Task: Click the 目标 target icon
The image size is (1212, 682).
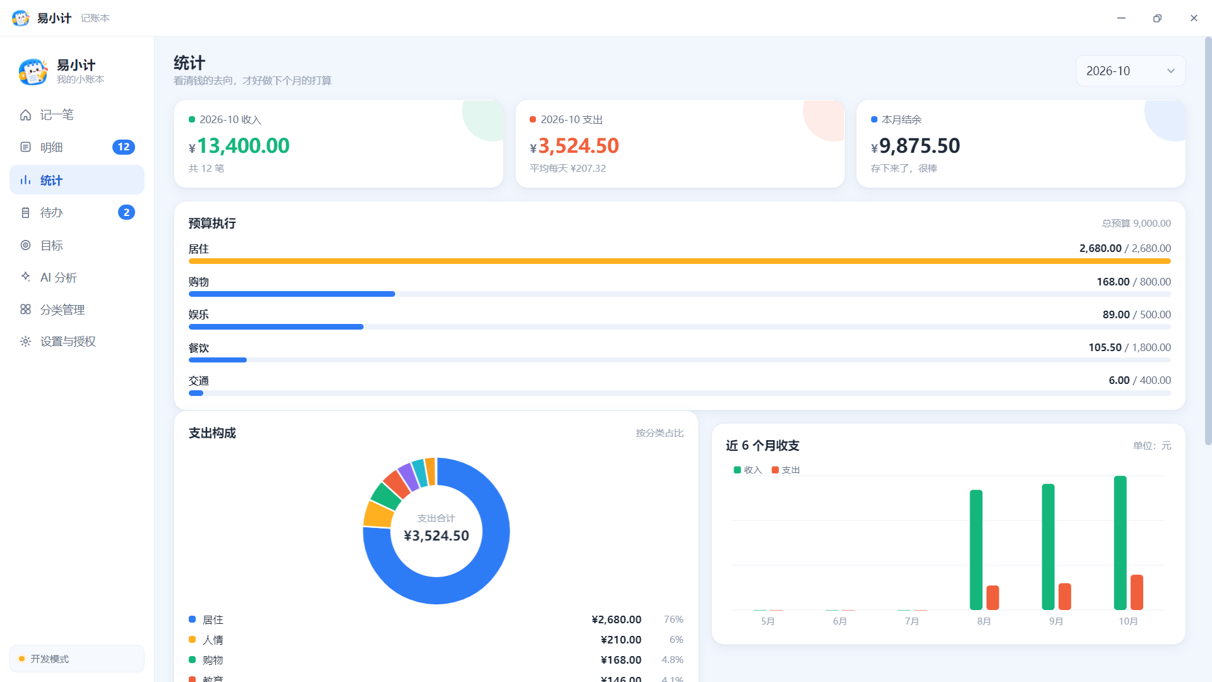Action: [x=25, y=245]
